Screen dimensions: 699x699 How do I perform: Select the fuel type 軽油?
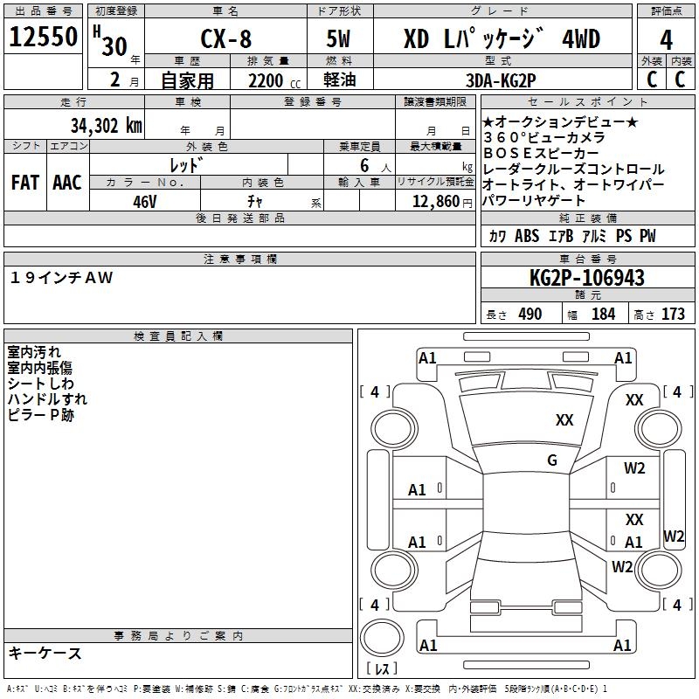coord(340,80)
